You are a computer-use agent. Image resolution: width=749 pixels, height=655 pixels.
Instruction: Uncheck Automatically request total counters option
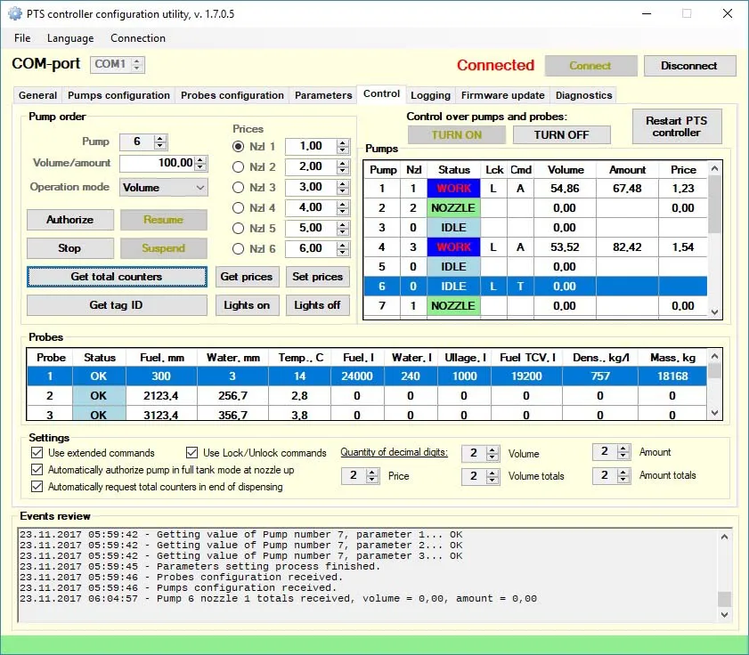click(37, 487)
